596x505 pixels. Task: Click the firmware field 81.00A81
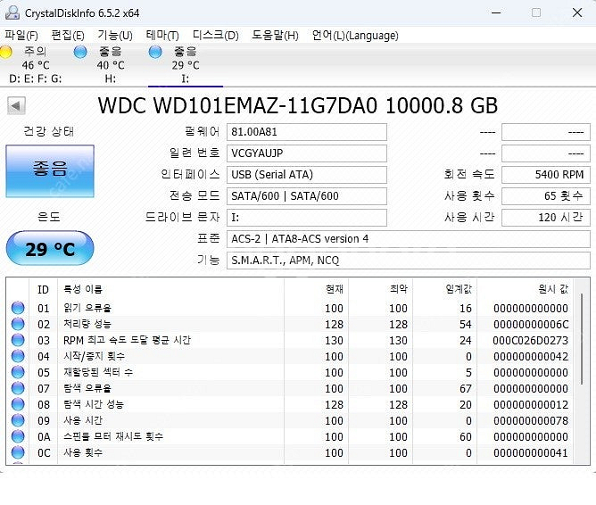point(307,132)
